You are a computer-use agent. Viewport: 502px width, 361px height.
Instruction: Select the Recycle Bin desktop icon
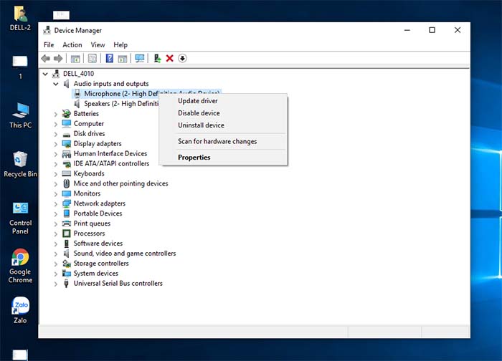[x=21, y=164]
